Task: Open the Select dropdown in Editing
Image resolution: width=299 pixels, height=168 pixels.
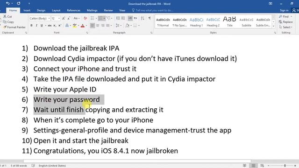Action: coord(286,27)
